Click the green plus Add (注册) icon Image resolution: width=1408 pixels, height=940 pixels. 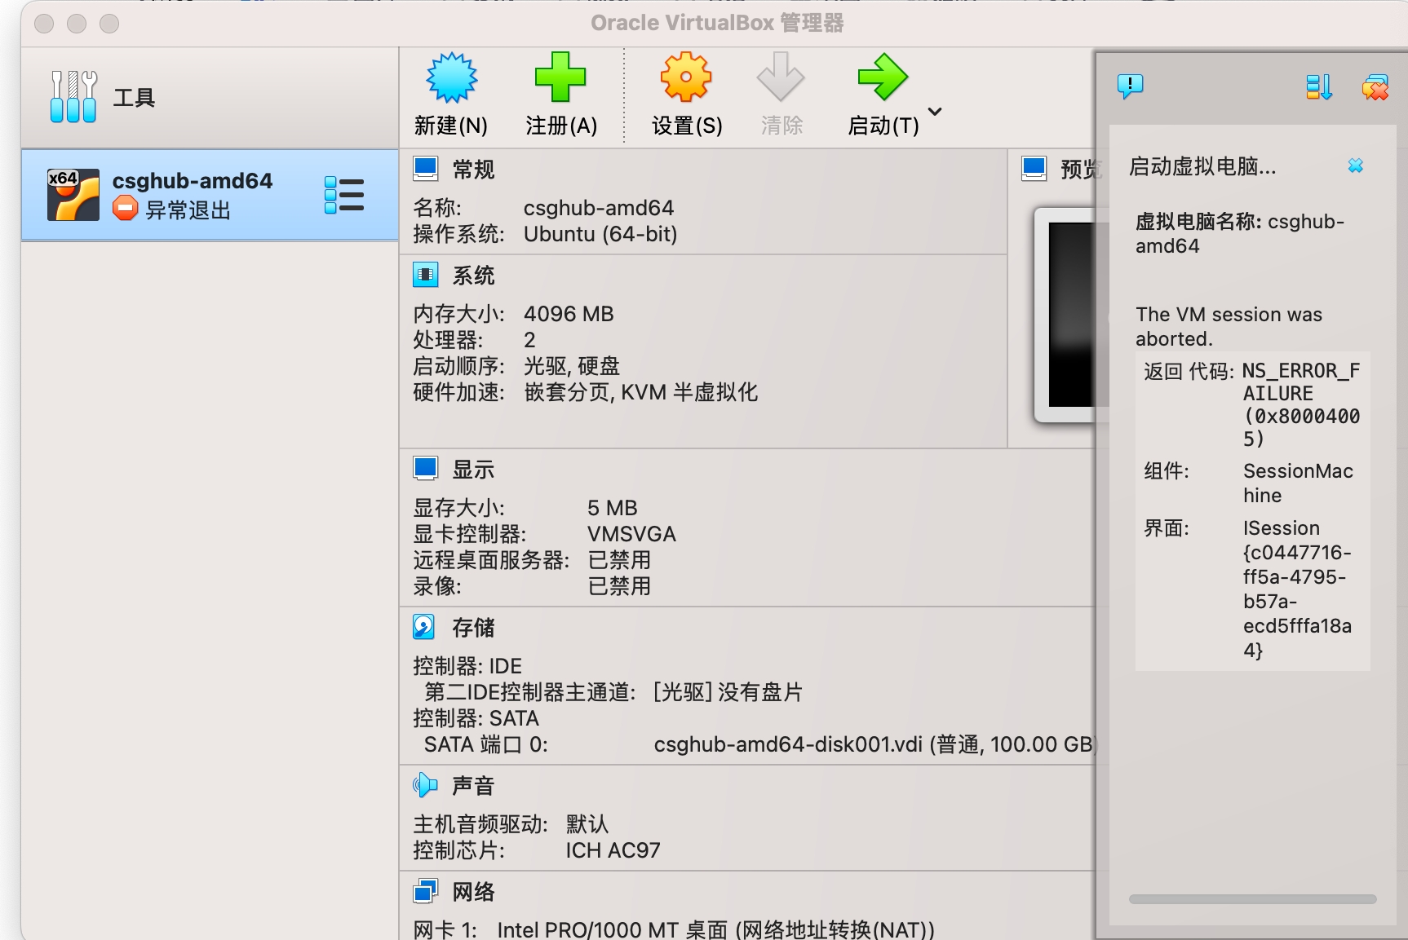pos(560,78)
